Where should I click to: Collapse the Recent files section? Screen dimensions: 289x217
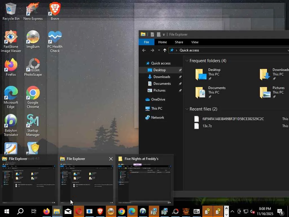click(x=187, y=109)
